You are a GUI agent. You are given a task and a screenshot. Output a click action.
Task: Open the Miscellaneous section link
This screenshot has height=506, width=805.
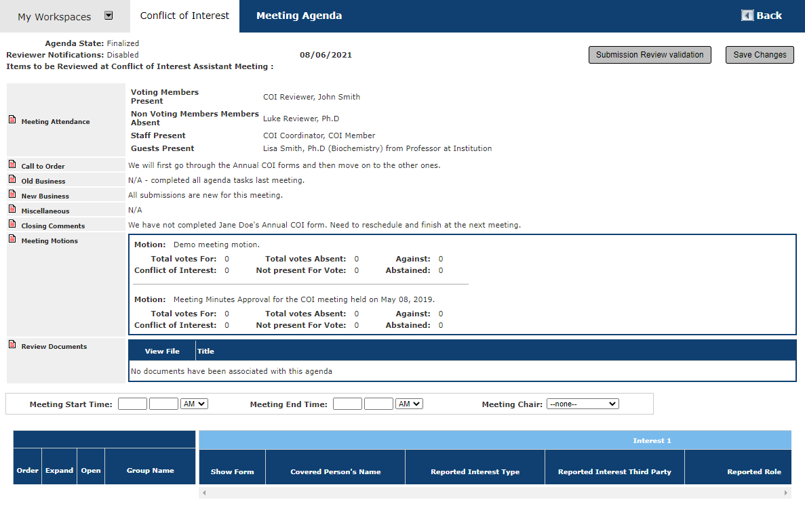tap(45, 211)
